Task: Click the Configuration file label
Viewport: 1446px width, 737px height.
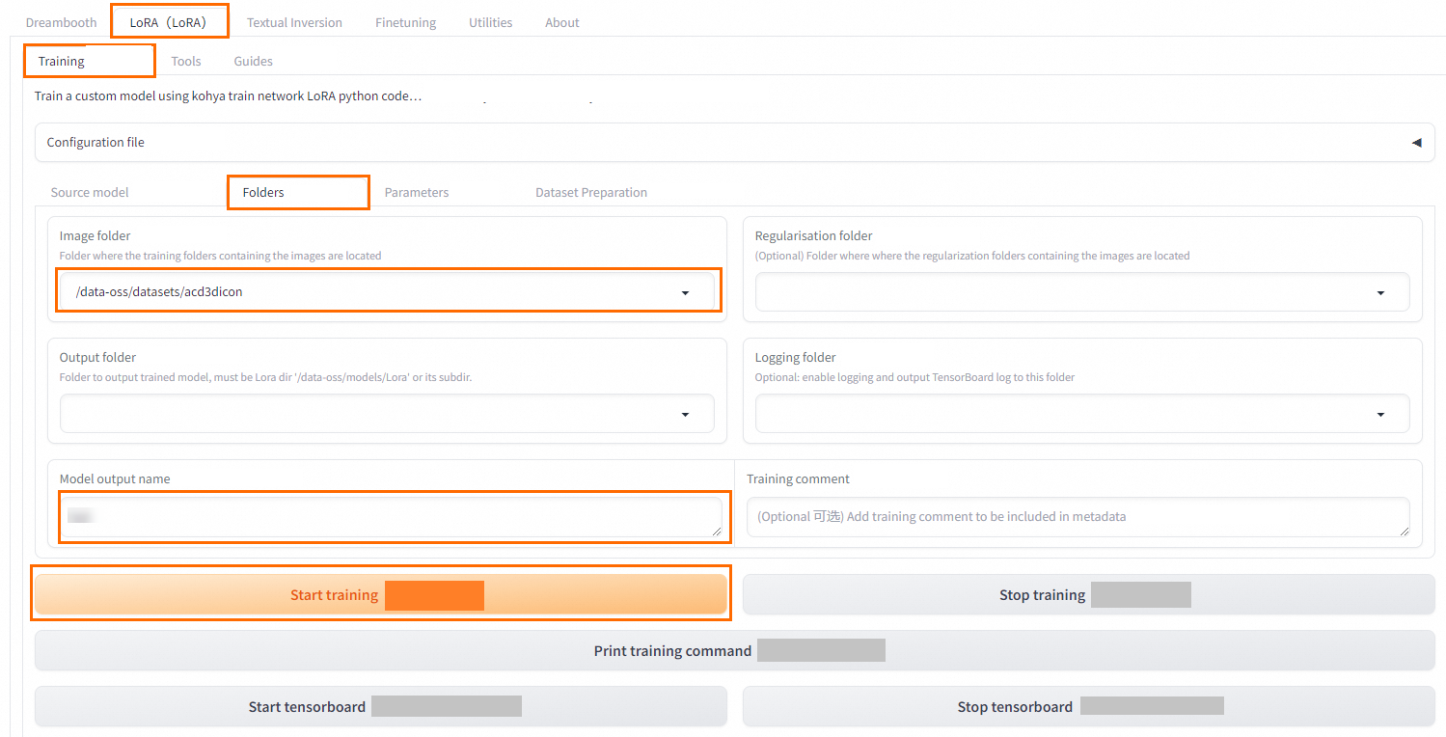Action: (95, 142)
